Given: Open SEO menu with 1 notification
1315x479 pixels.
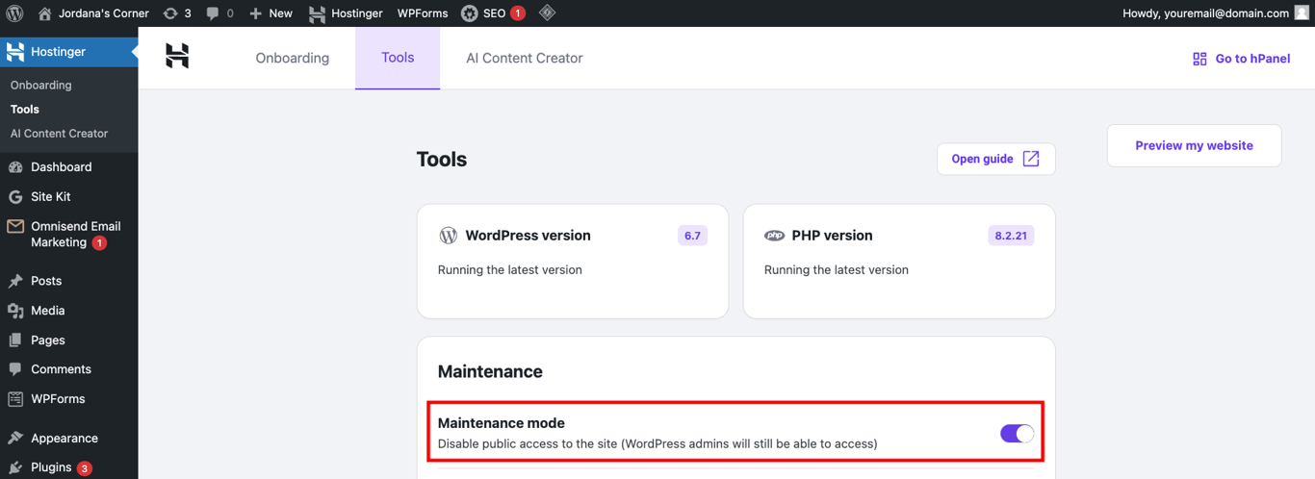Looking at the screenshot, I should click(x=493, y=13).
